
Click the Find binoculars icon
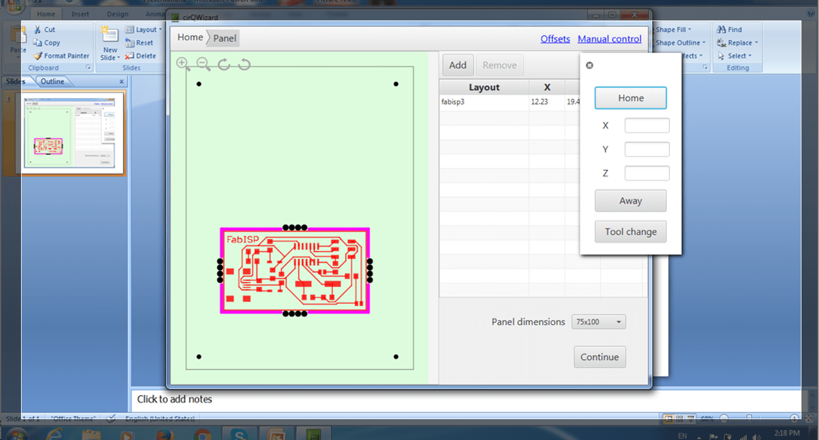721,29
